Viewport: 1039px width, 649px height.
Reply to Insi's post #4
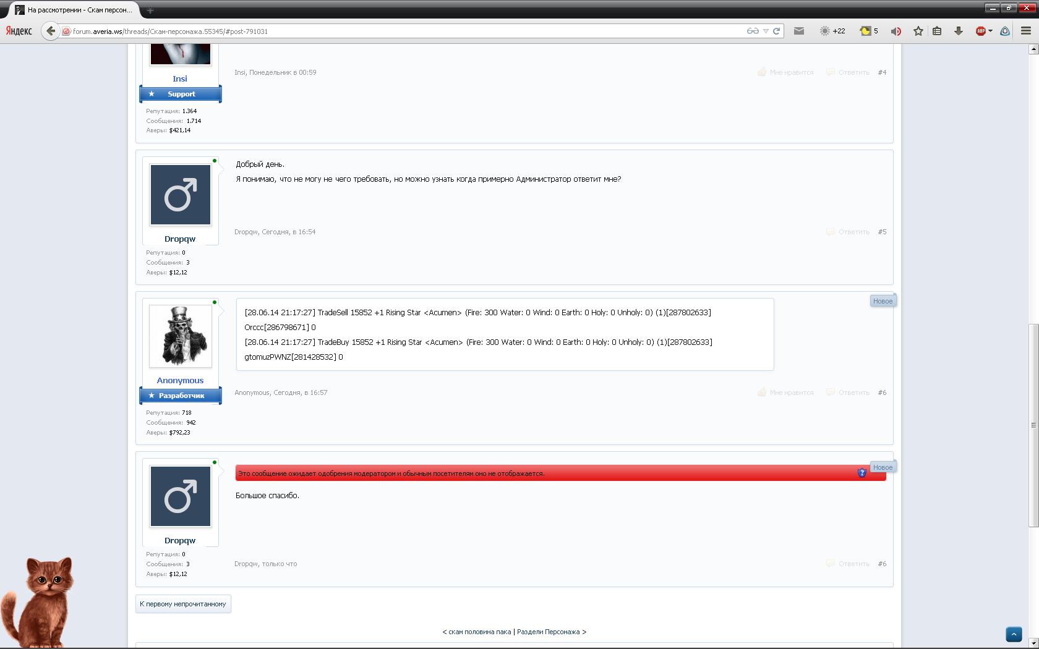(848, 72)
